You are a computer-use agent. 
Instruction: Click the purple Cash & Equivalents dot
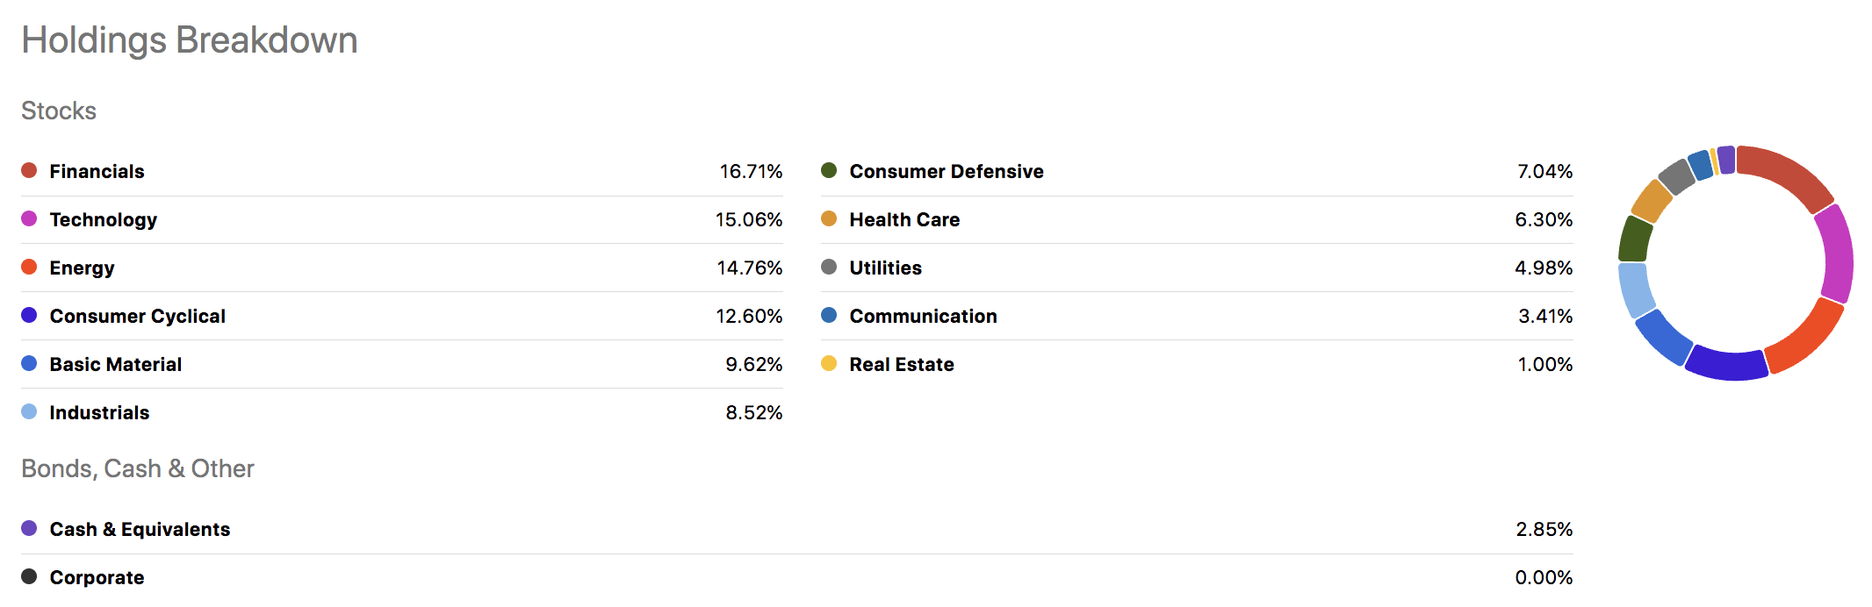point(29,528)
